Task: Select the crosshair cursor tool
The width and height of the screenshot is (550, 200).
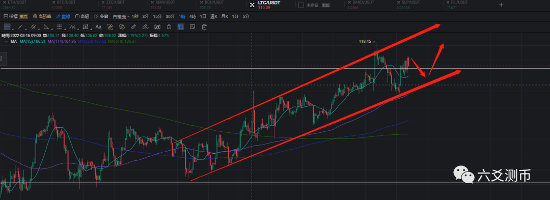Action: coord(7,26)
